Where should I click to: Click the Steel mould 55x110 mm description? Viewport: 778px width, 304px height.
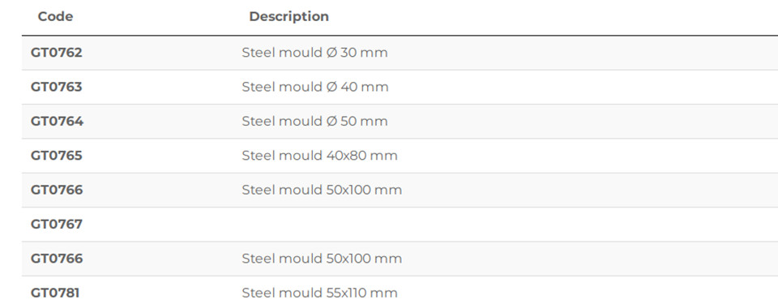[319, 293]
